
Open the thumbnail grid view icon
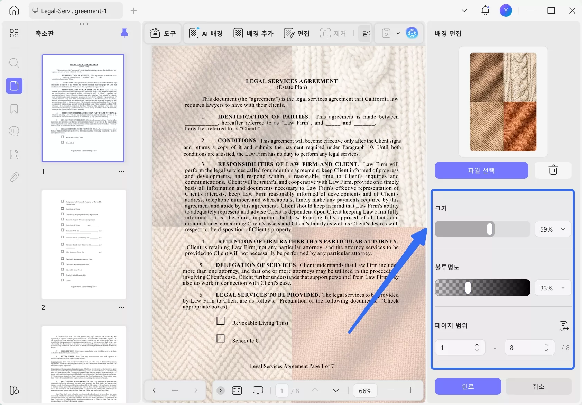point(14,33)
